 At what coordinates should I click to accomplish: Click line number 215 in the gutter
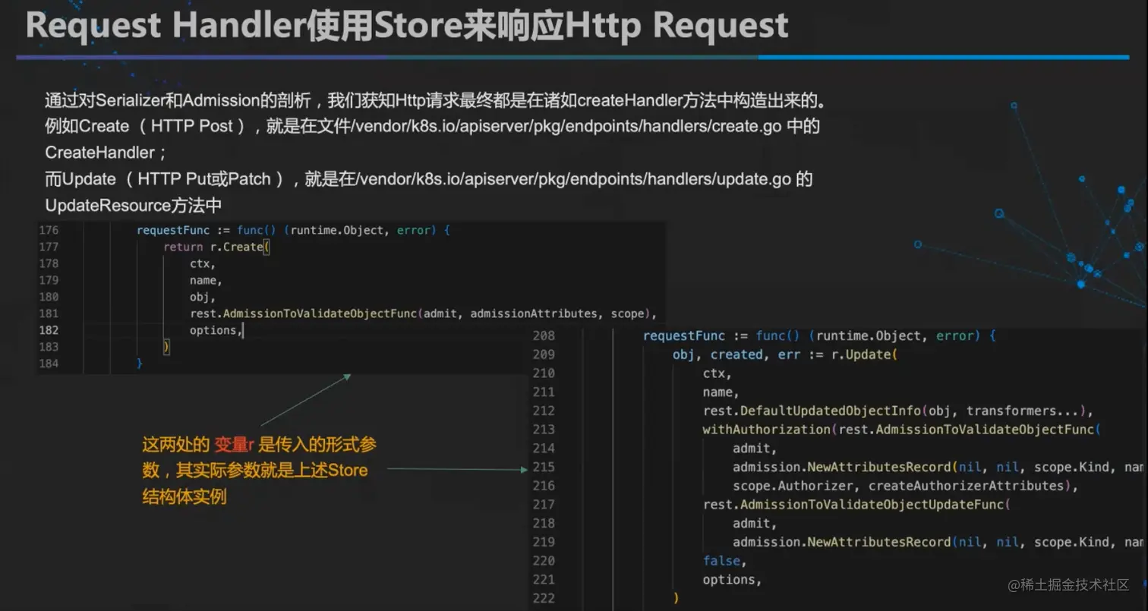pyautogui.click(x=544, y=467)
